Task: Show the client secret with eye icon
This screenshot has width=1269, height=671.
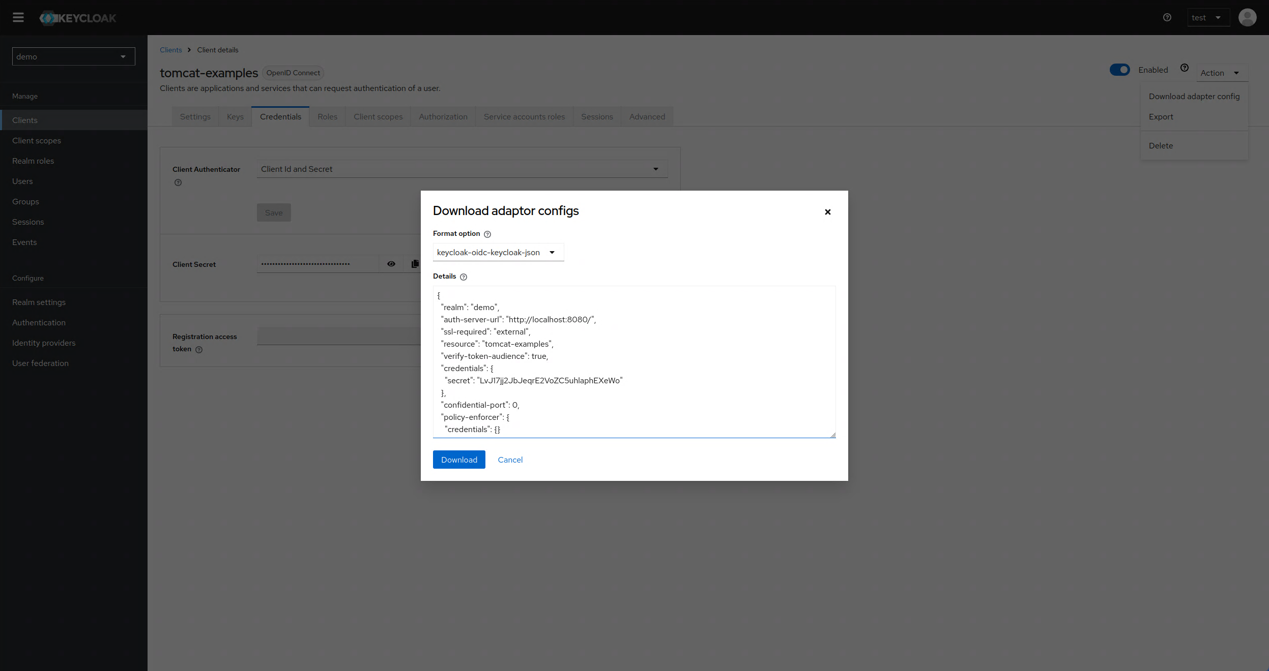Action: (x=391, y=264)
